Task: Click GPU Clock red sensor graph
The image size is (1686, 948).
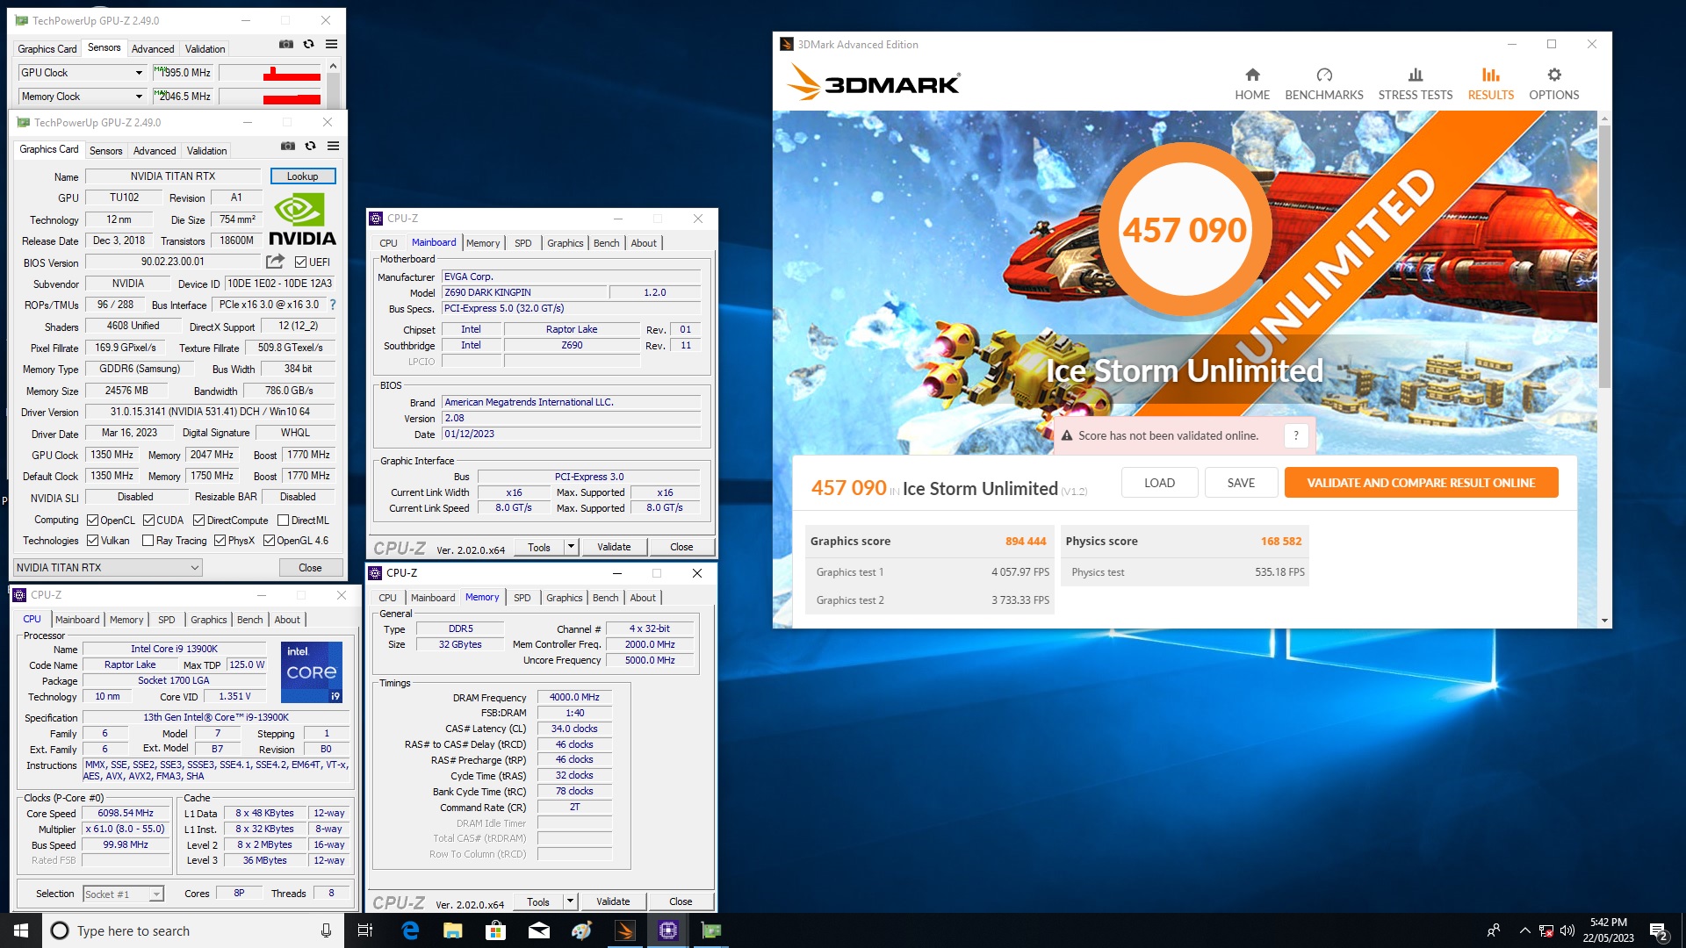Action: [270, 73]
